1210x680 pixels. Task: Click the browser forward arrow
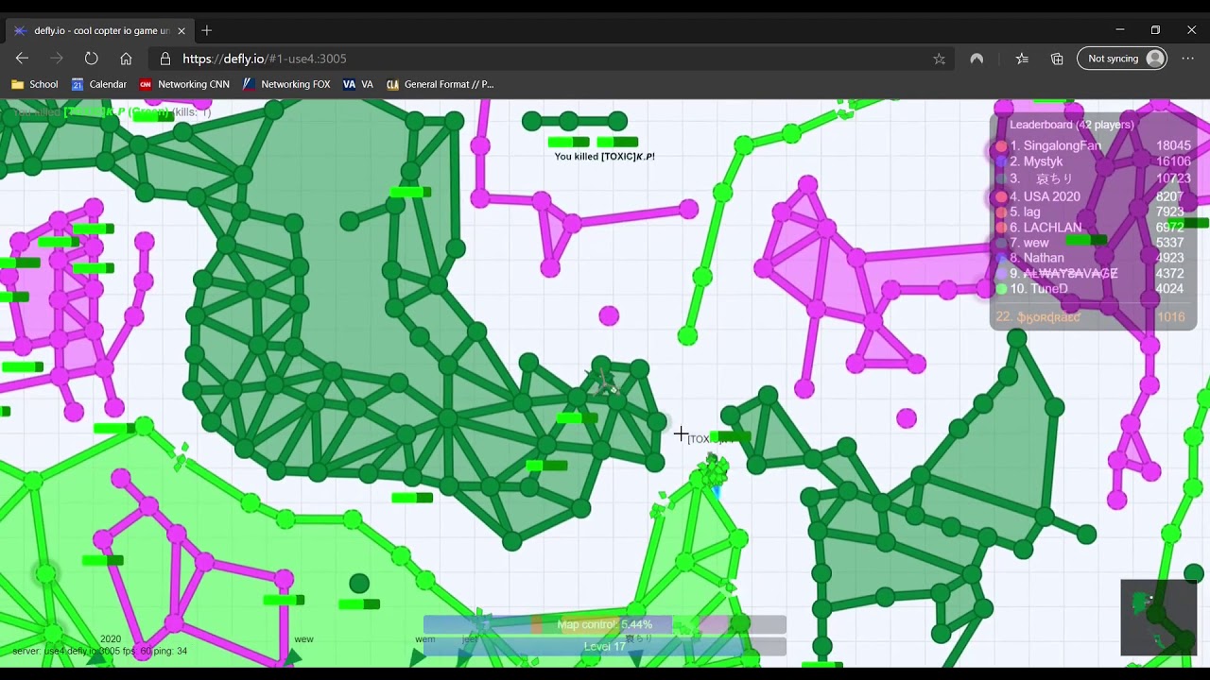pyautogui.click(x=57, y=59)
